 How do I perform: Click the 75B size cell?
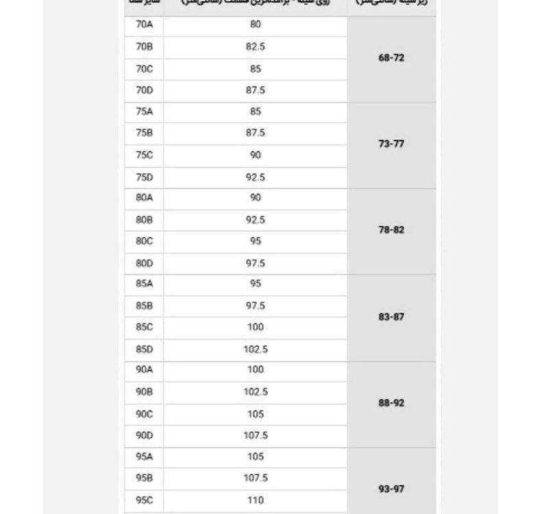point(144,133)
